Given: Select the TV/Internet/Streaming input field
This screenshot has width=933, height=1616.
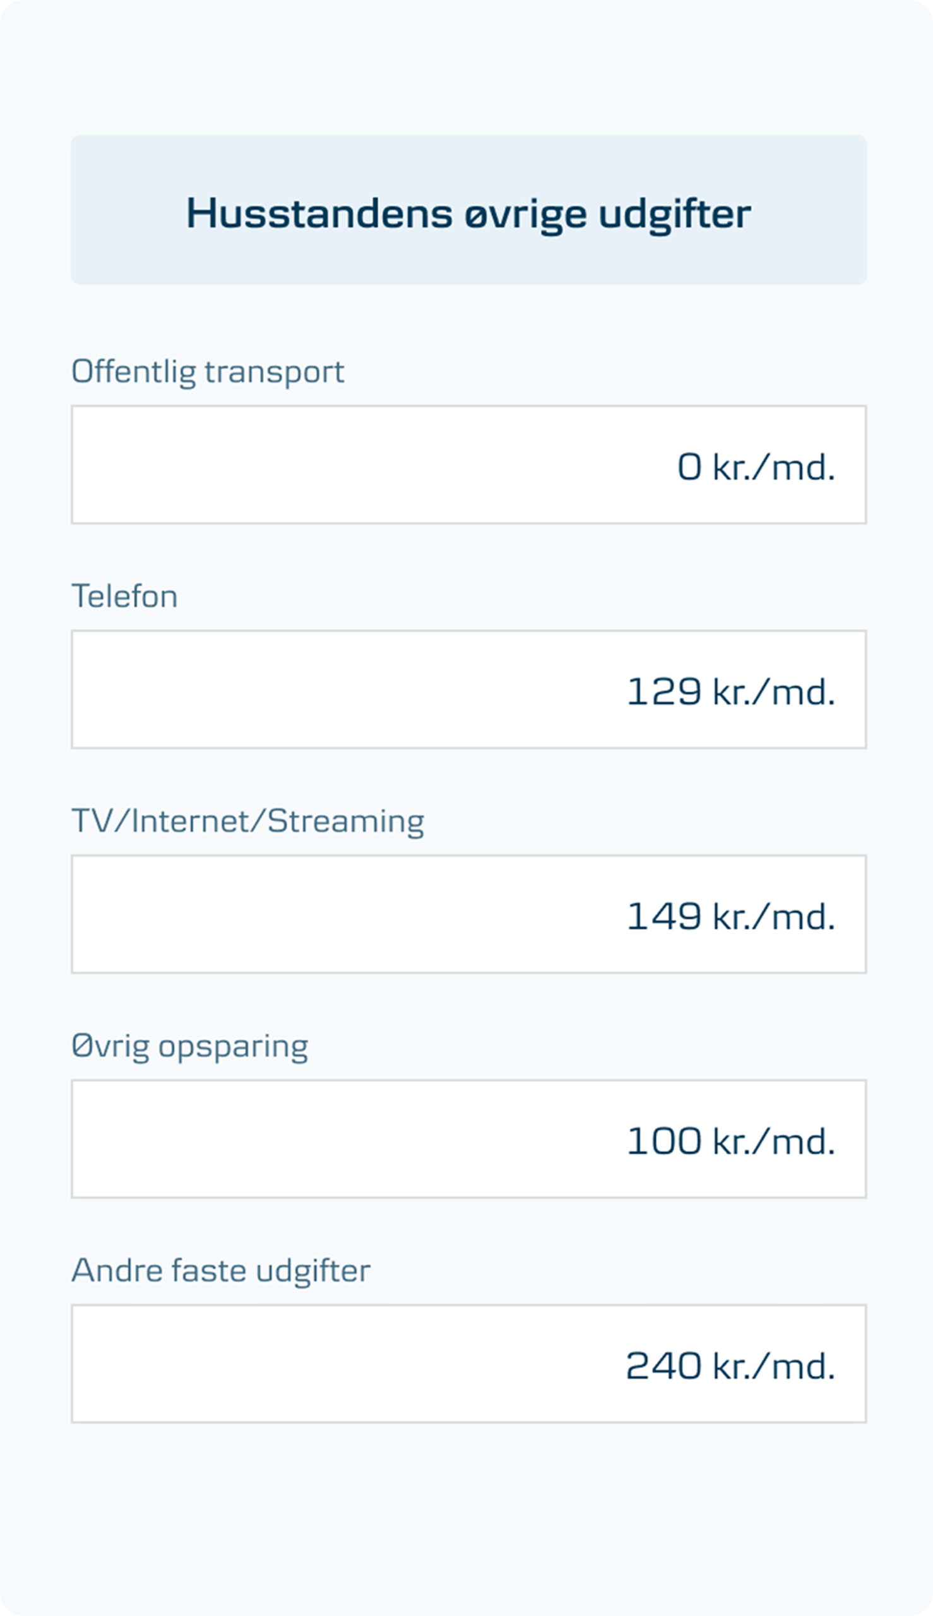Looking at the screenshot, I should pyautogui.click(x=468, y=915).
